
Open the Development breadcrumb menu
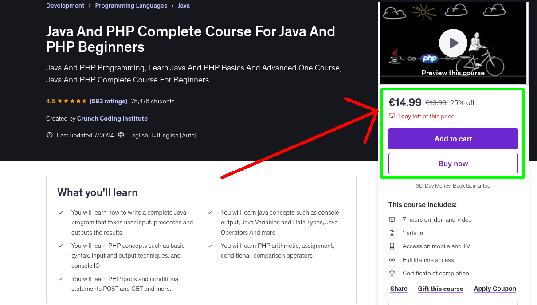tap(65, 5)
